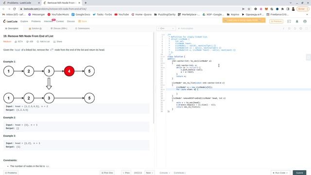
Task: Open the Problems nav item
Action: tap(36, 21)
